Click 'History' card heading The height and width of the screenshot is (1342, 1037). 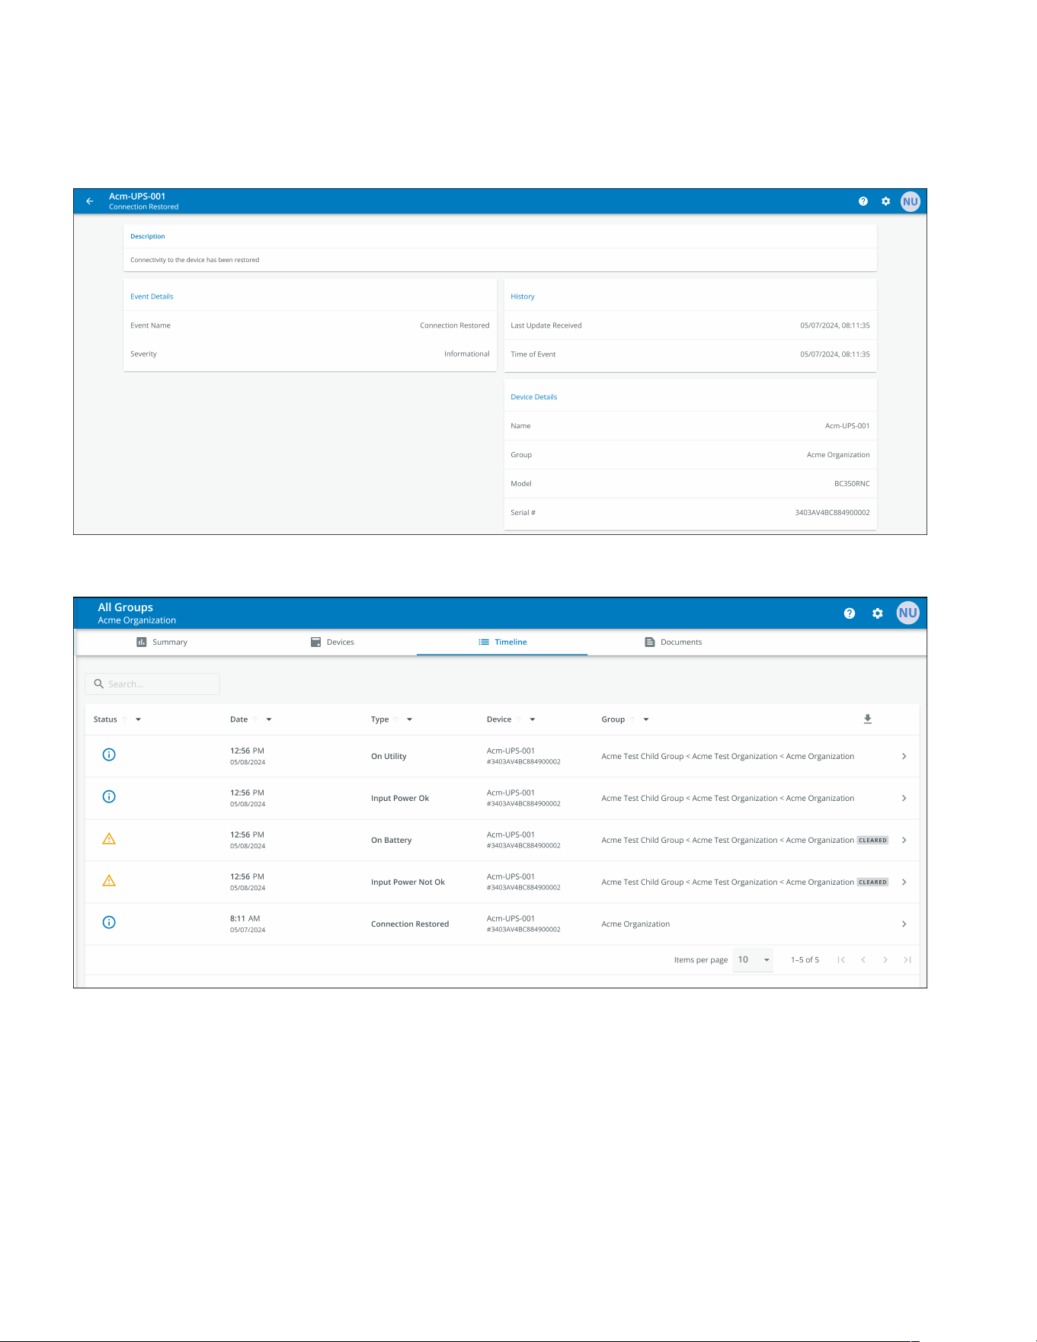(x=523, y=296)
